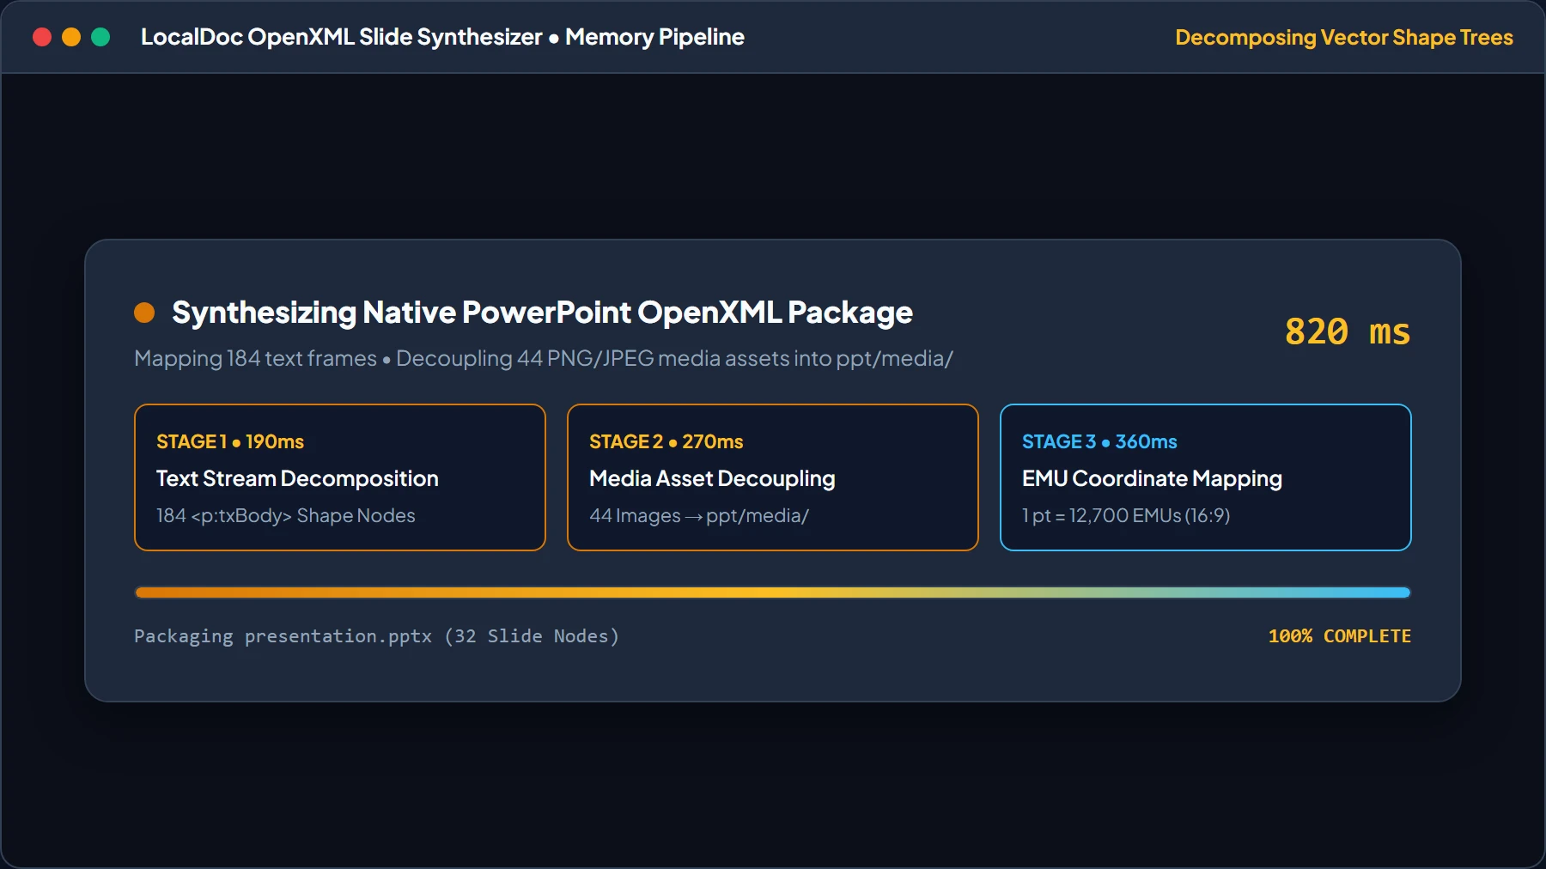Select the Stage 1 Text Stream Decomposition card

pos(340,477)
